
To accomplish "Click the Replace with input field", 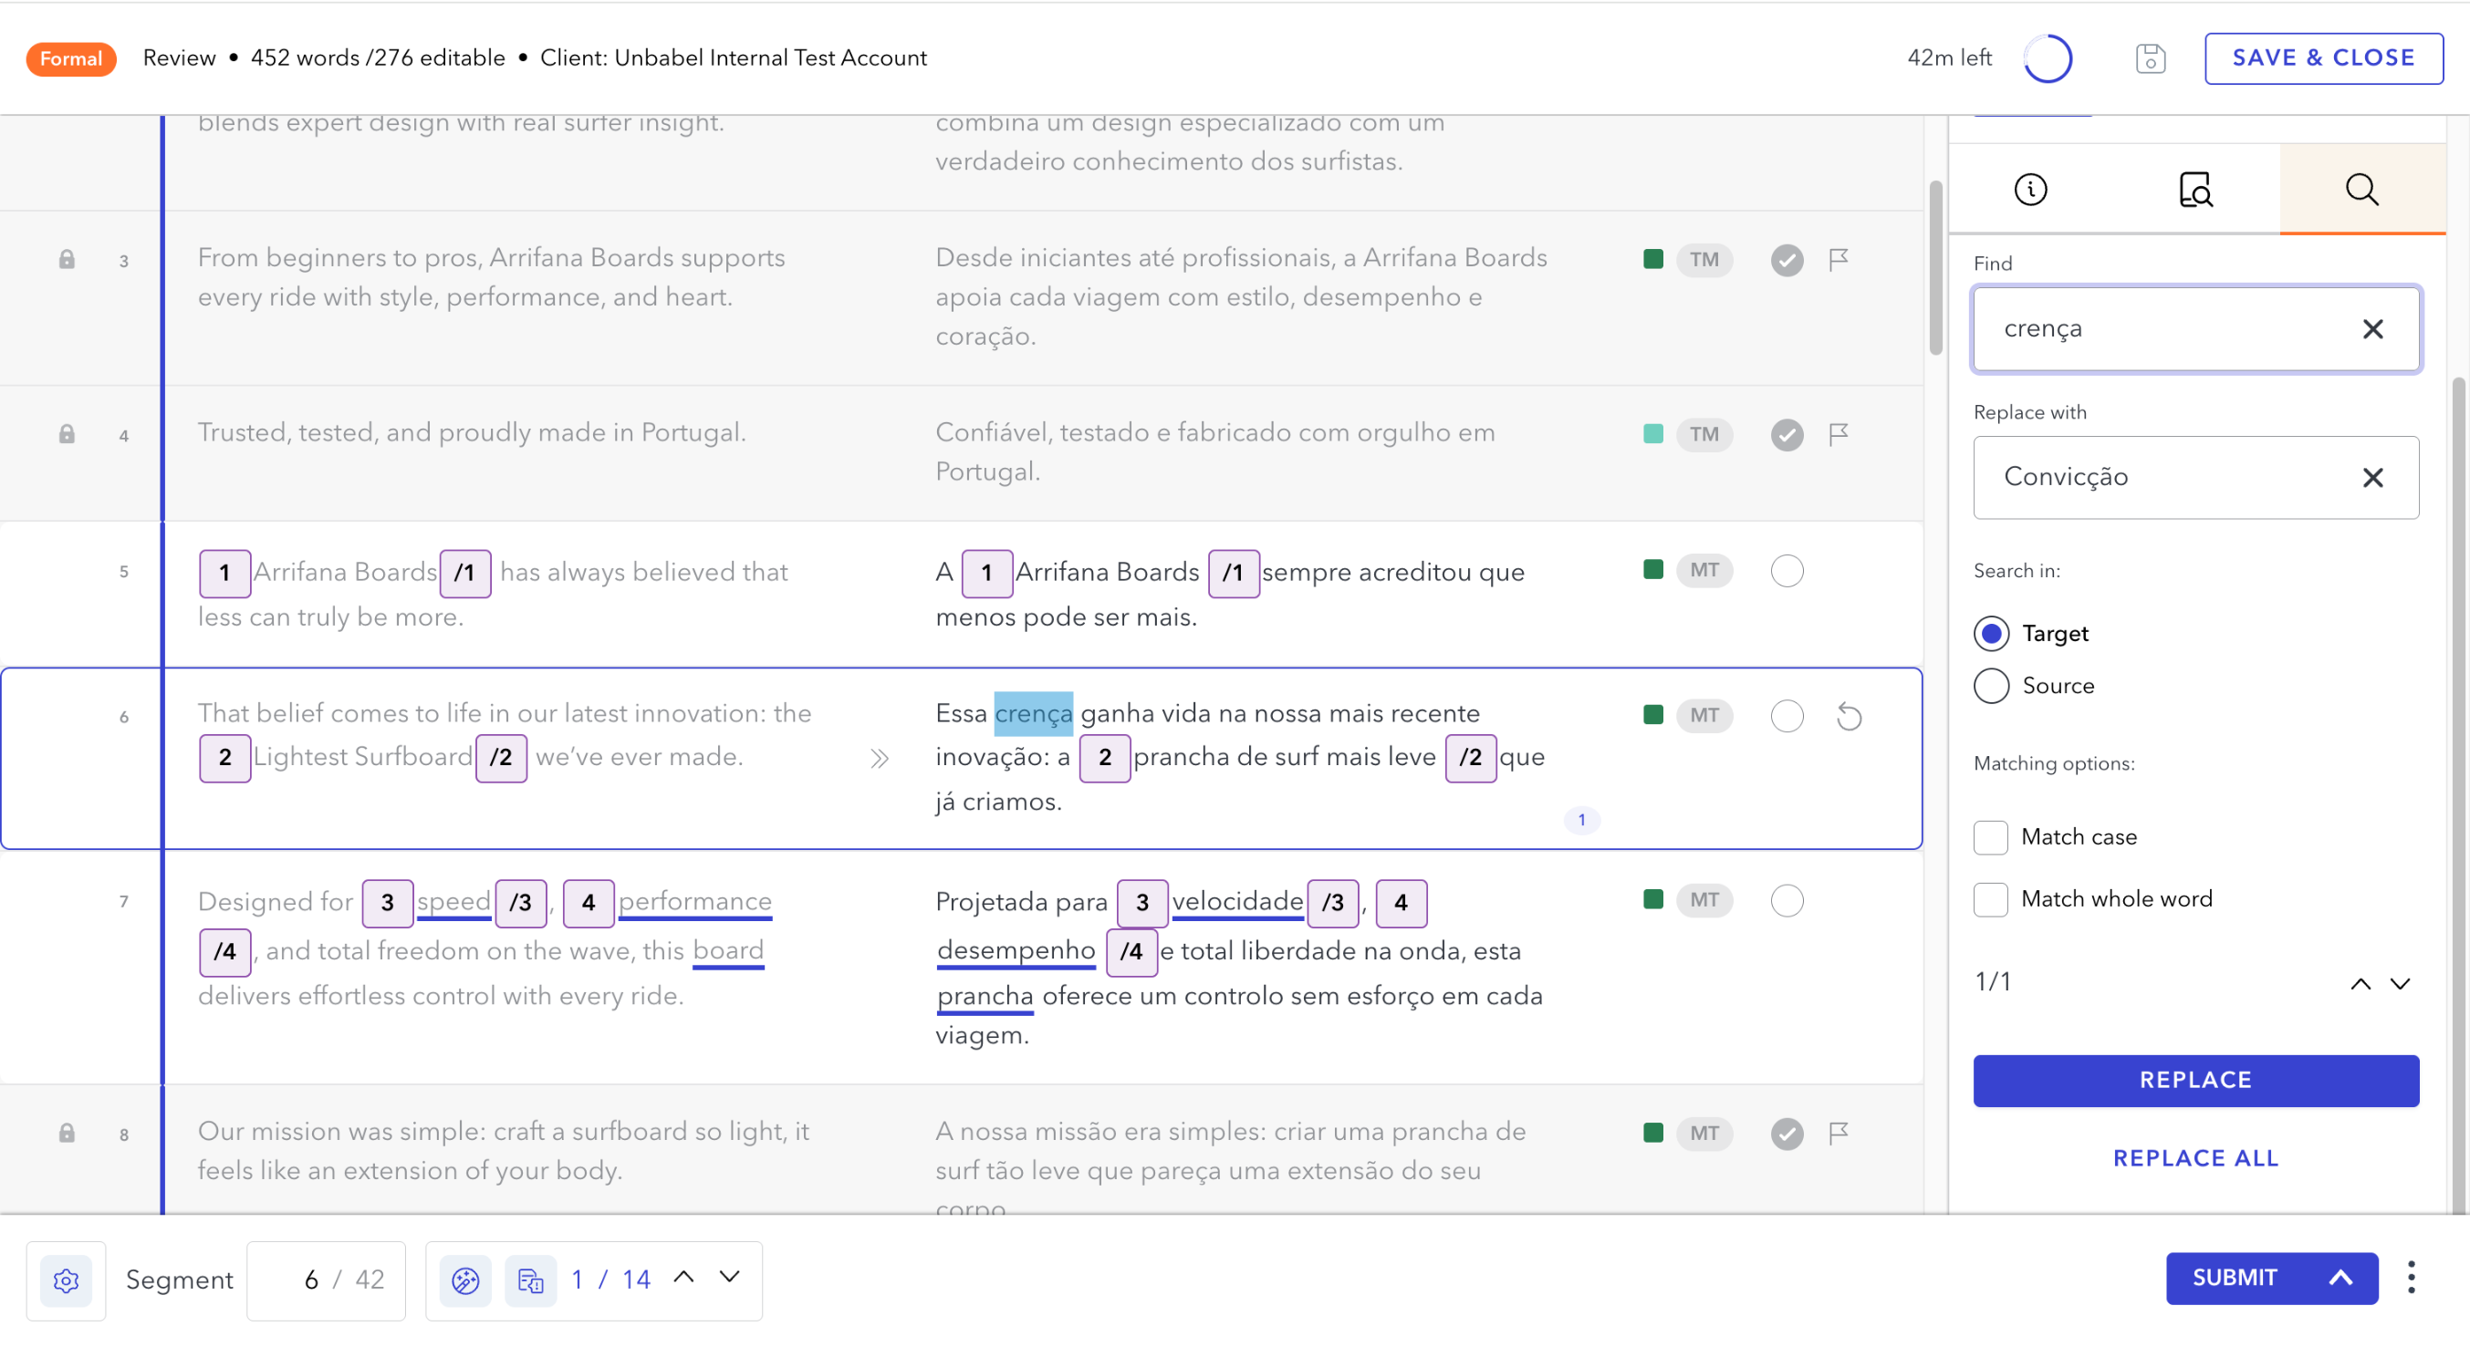I will 2167,477.
